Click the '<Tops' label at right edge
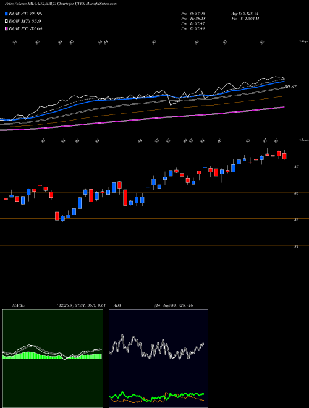Viewport: 309px width, 408px height. 303,41
